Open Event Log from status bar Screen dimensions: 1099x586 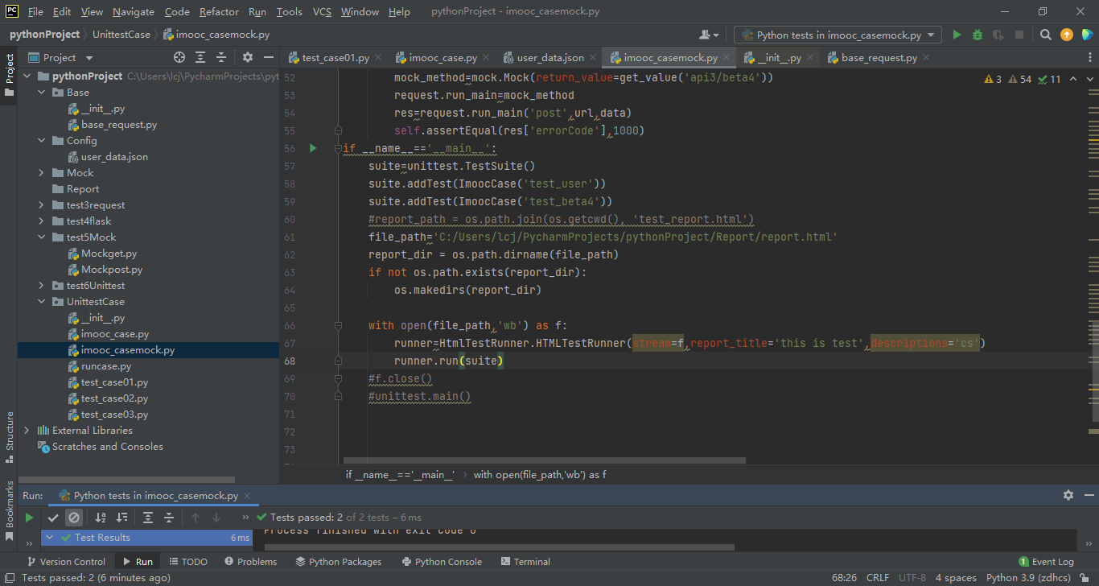(x=1046, y=561)
